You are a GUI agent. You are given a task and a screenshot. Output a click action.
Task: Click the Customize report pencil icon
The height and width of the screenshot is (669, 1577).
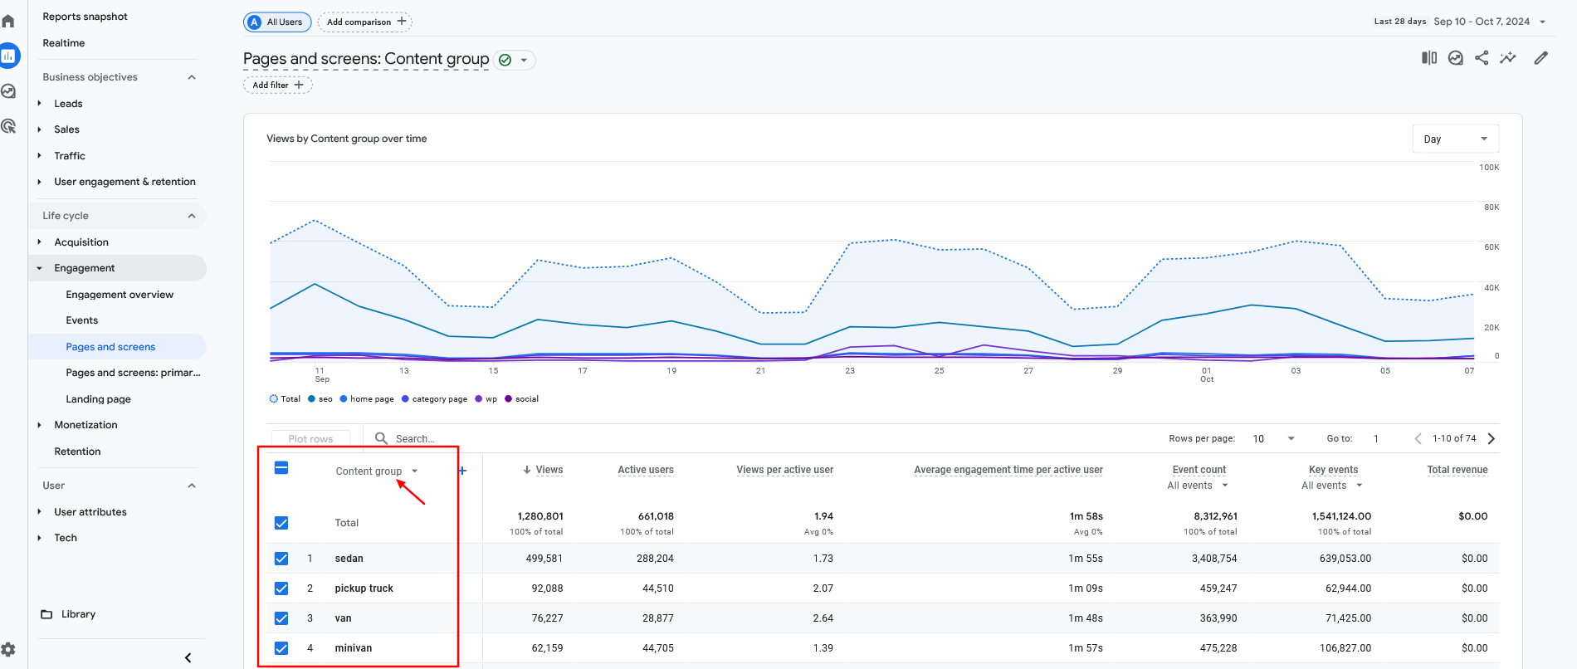coord(1541,58)
